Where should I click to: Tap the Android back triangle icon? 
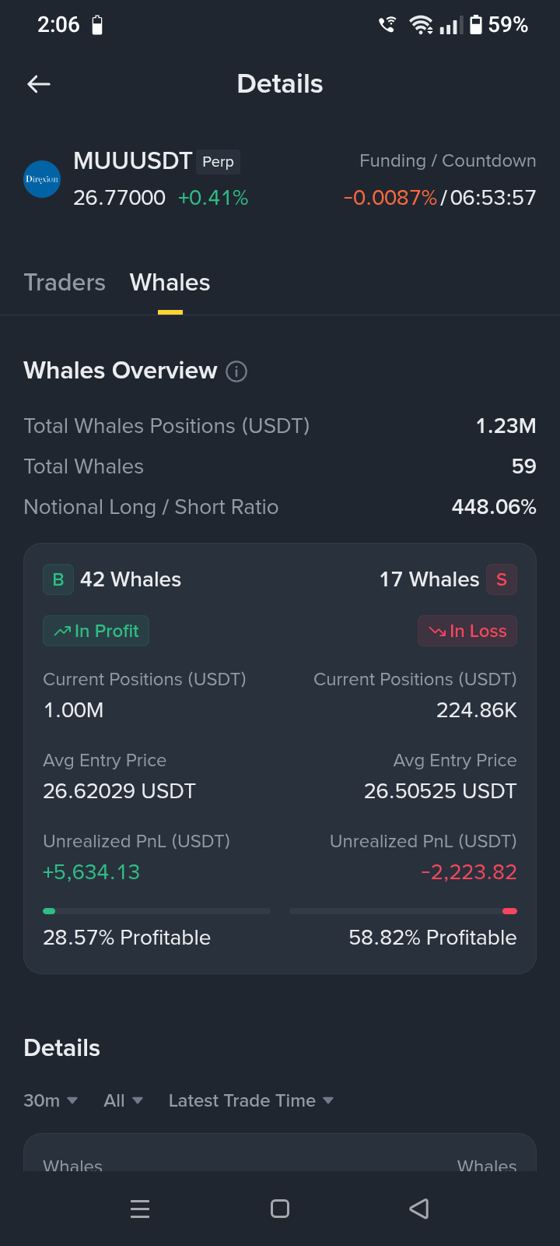pyautogui.click(x=419, y=1209)
